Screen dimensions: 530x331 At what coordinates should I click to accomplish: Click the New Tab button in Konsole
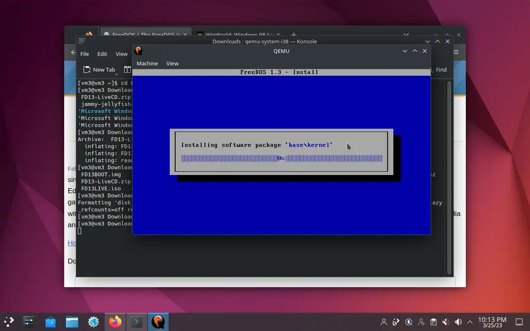click(99, 70)
